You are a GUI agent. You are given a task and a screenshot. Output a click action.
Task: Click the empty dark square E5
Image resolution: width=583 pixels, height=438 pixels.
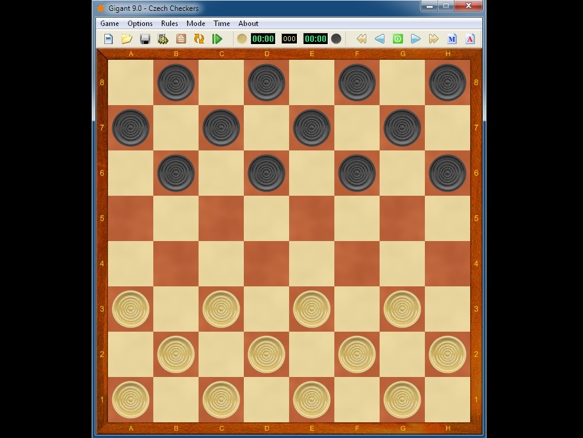(x=311, y=218)
